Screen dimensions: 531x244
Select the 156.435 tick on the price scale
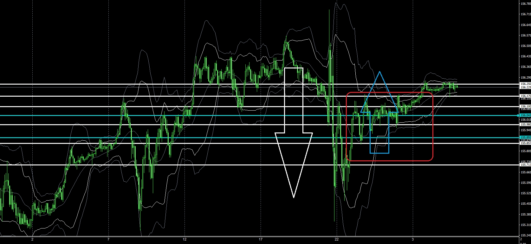pyautogui.click(x=525, y=56)
